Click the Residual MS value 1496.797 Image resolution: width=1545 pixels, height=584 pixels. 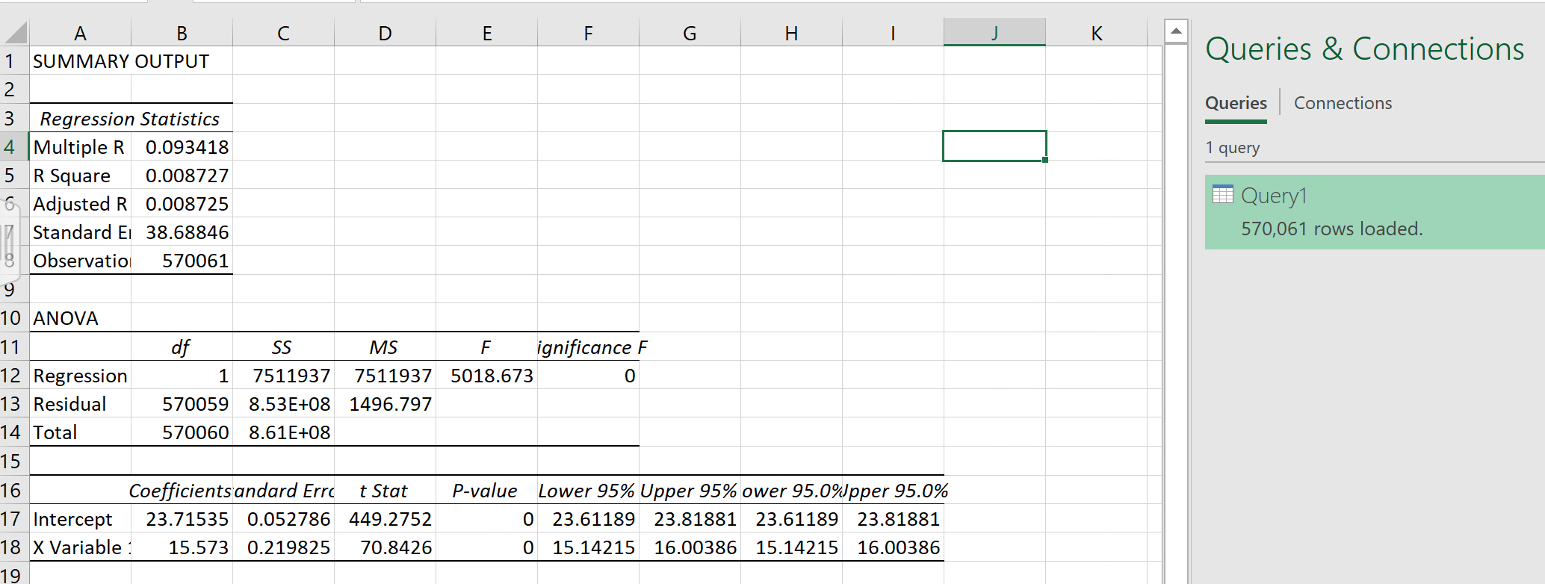pos(386,403)
